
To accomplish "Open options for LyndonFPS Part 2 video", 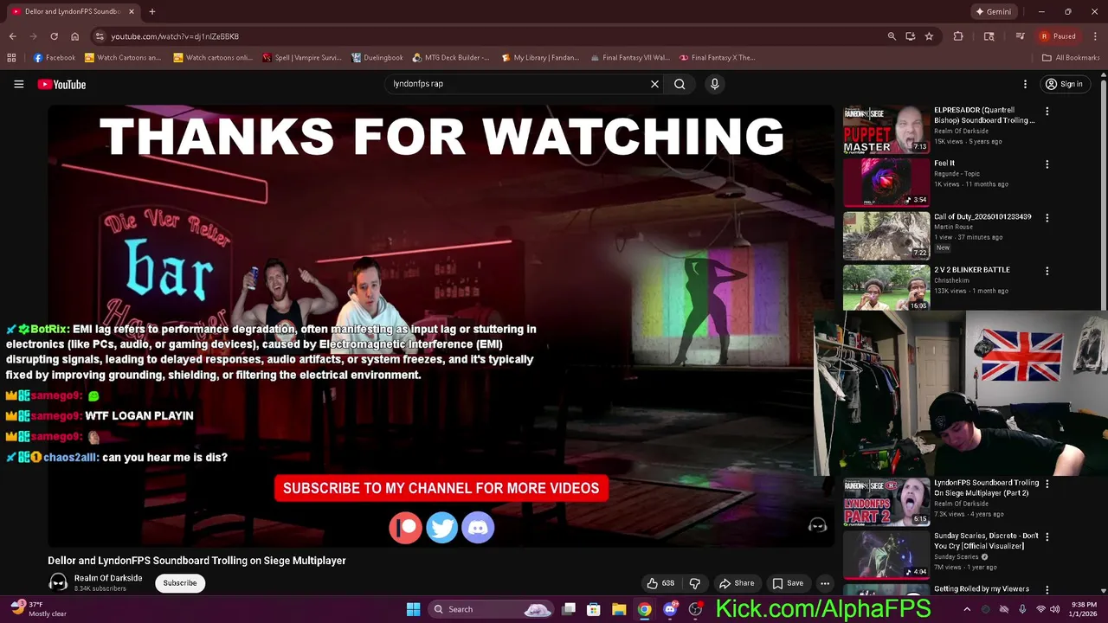I will click(x=1047, y=484).
